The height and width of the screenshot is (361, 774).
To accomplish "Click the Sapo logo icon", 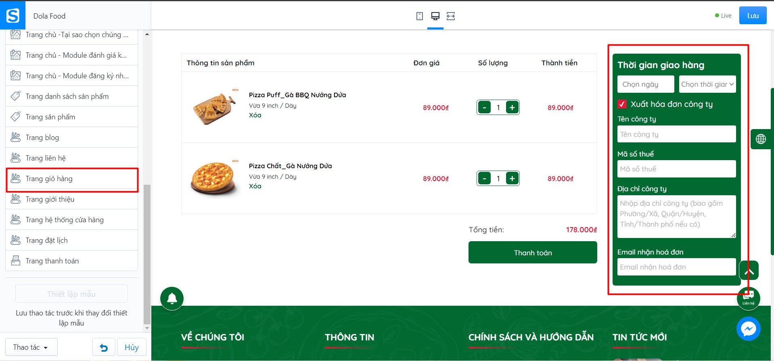I will coord(13,16).
